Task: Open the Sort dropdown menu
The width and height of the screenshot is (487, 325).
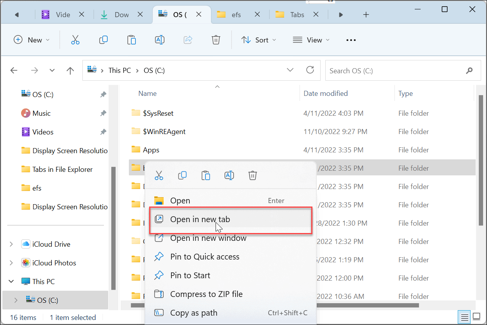Action: 259,40
